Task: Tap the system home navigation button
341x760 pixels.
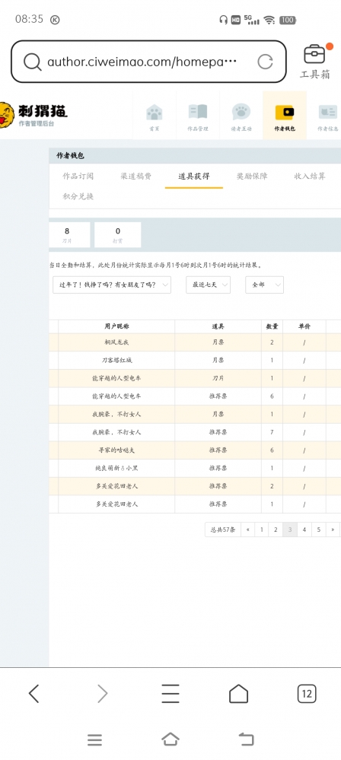Action: click(170, 739)
